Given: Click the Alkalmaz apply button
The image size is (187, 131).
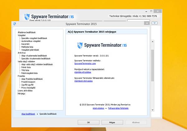Looking at the screenshot, I should click(x=136, y=122).
